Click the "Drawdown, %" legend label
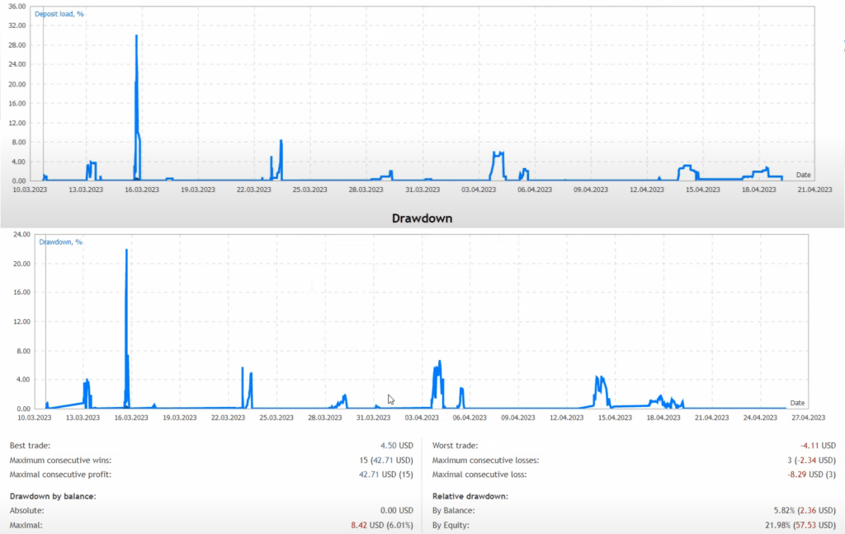The width and height of the screenshot is (845, 534). pyautogui.click(x=60, y=241)
